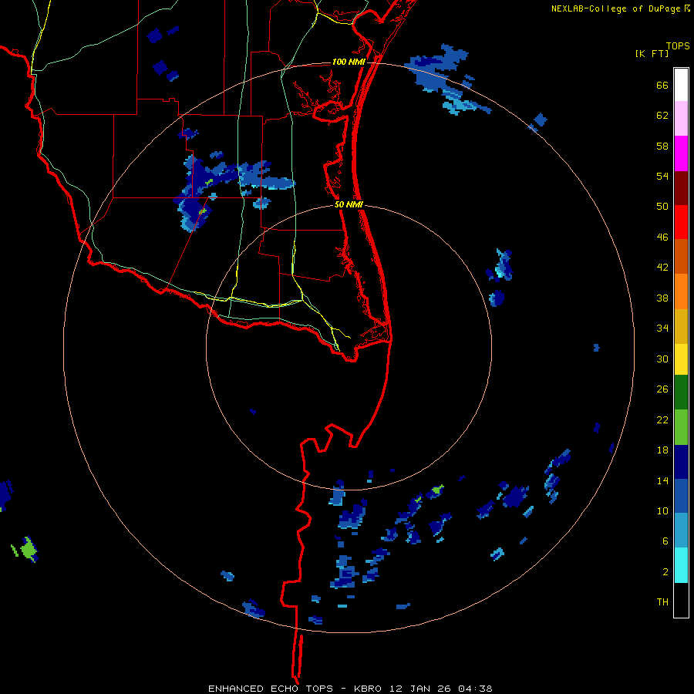
Task: Pick the yellow legend color swatch
Action: (x=681, y=359)
